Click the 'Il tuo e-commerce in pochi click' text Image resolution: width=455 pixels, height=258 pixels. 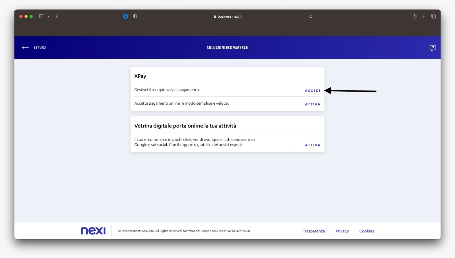pos(195,142)
